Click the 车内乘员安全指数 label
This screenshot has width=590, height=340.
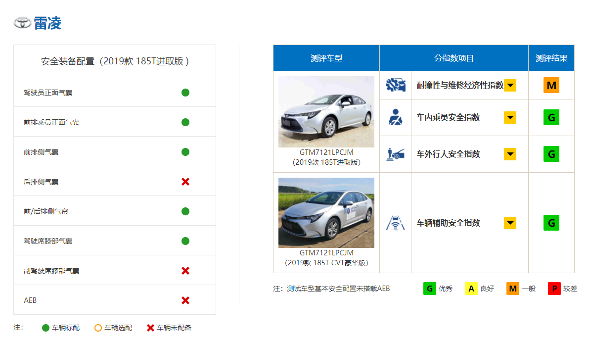coord(448,117)
